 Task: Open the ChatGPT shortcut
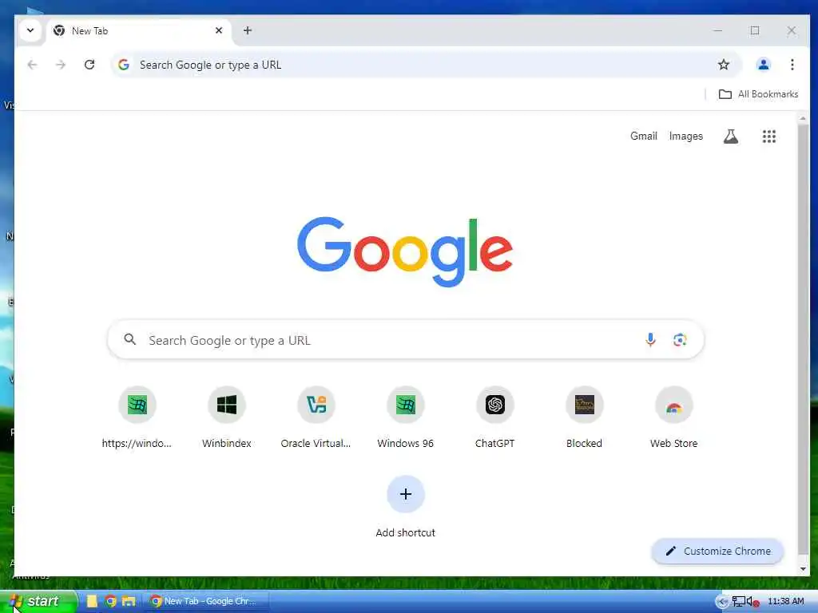point(494,417)
